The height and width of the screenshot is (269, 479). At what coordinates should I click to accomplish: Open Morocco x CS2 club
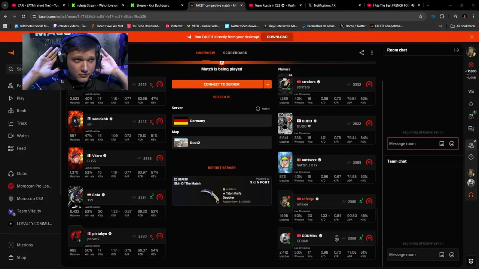click(25, 198)
